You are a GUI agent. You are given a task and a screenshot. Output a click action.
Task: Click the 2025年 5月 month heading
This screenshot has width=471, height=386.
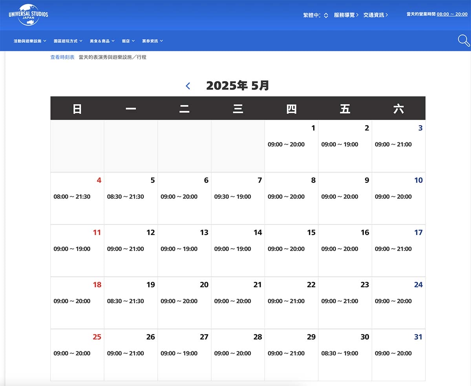click(237, 86)
